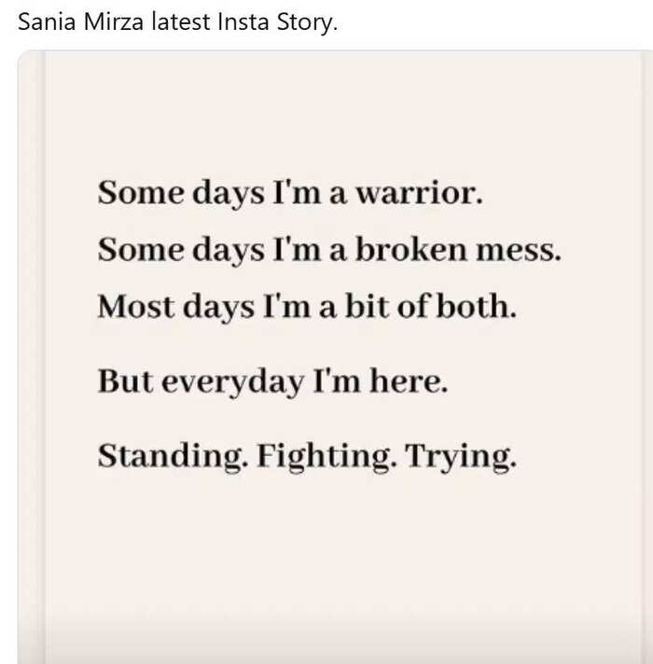The height and width of the screenshot is (664, 653).
Task: Click the word 'But' starting the fourth line
Action: [125, 381]
